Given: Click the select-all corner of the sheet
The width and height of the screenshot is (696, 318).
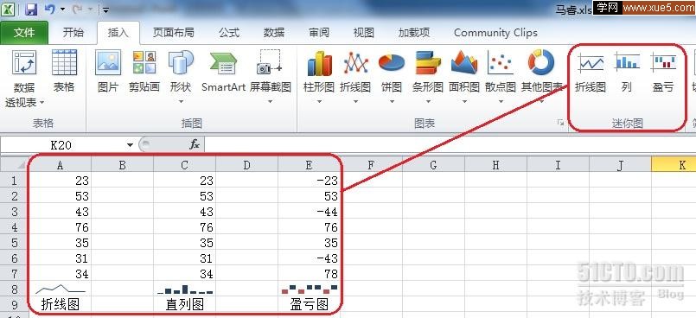Looking at the screenshot, I should [15, 165].
